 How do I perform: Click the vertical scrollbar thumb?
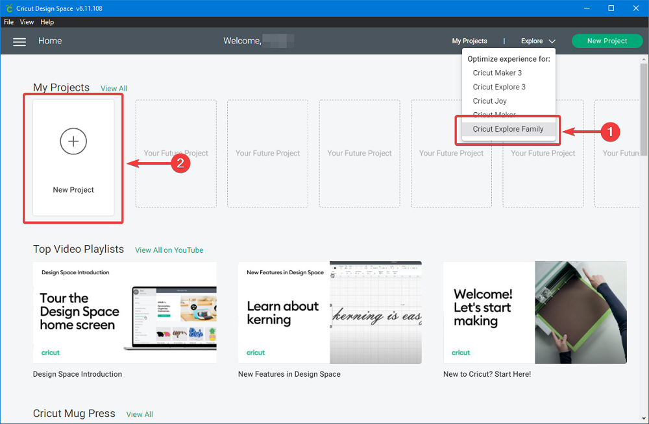[644, 109]
